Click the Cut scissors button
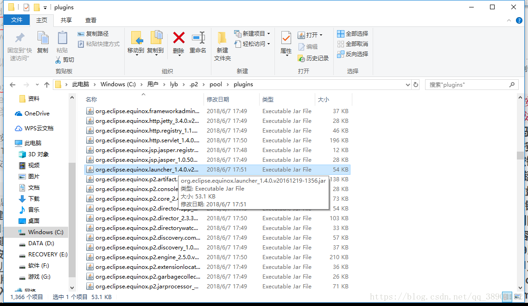528x306 pixels. point(64,60)
